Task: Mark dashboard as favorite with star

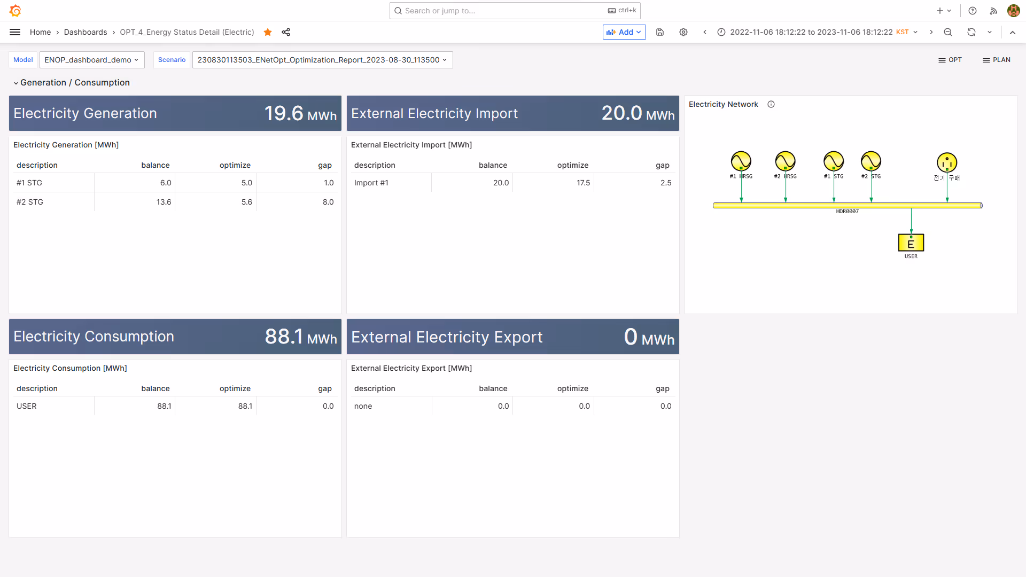Action: click(x=268, y=32)
